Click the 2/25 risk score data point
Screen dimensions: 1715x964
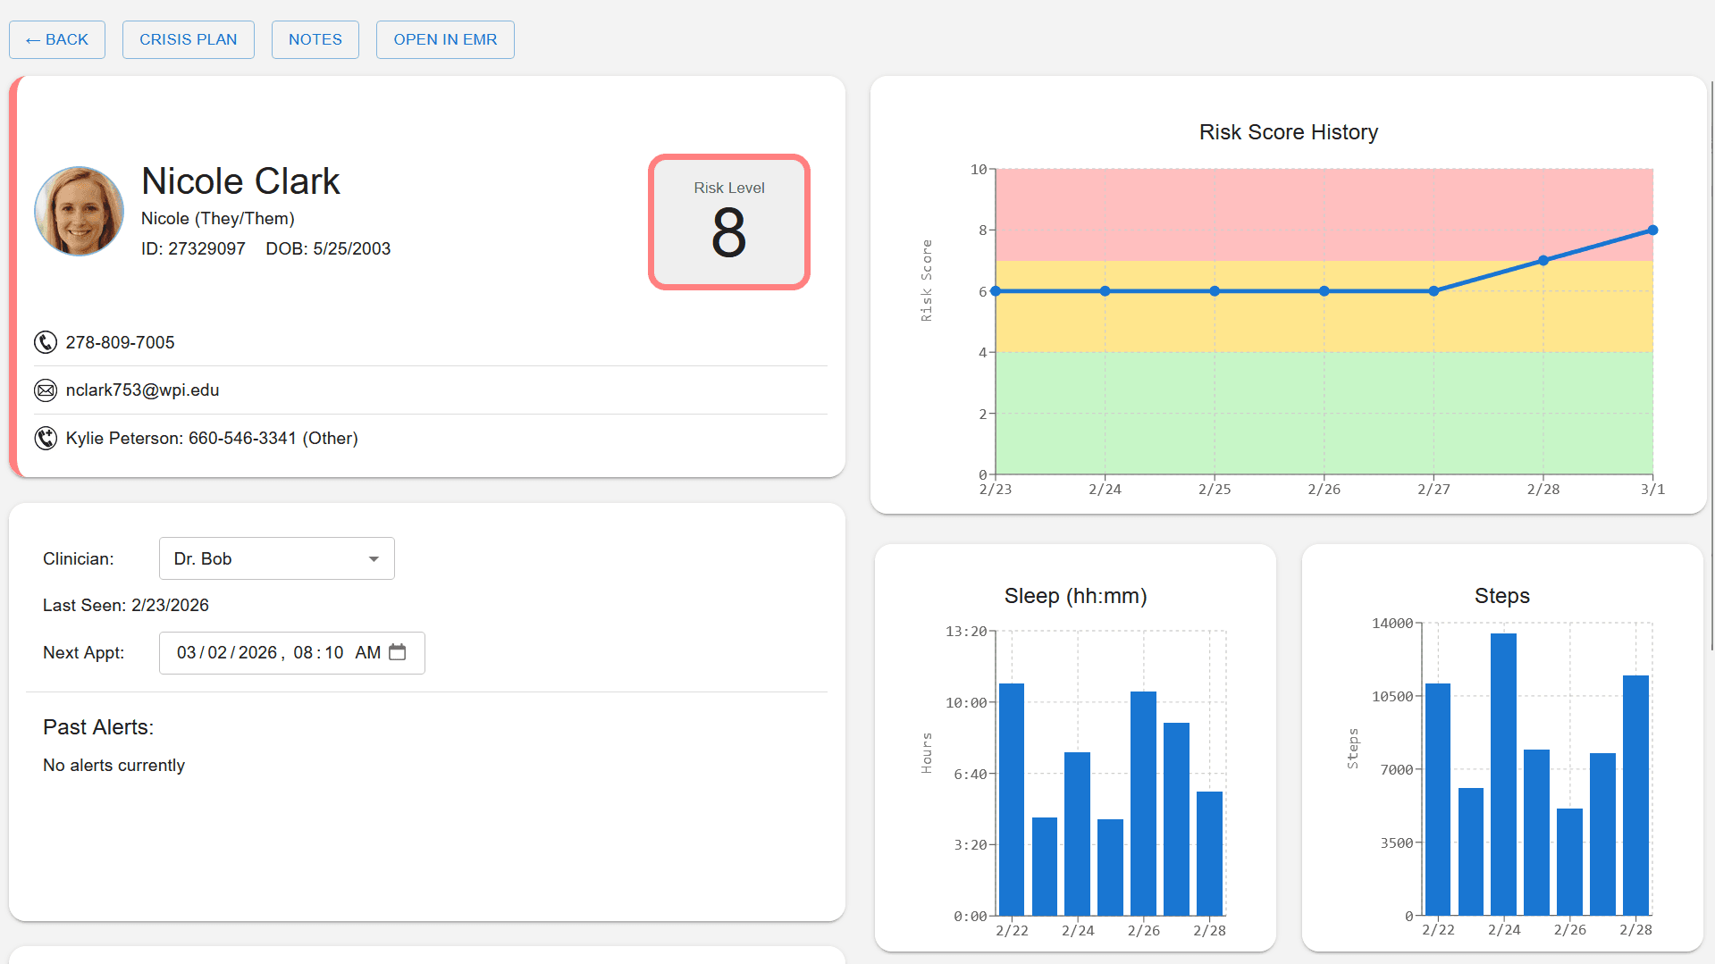(x=1215, y=291)
